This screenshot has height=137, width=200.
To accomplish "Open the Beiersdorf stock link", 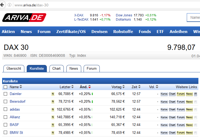I will click(x=17, y=101).
